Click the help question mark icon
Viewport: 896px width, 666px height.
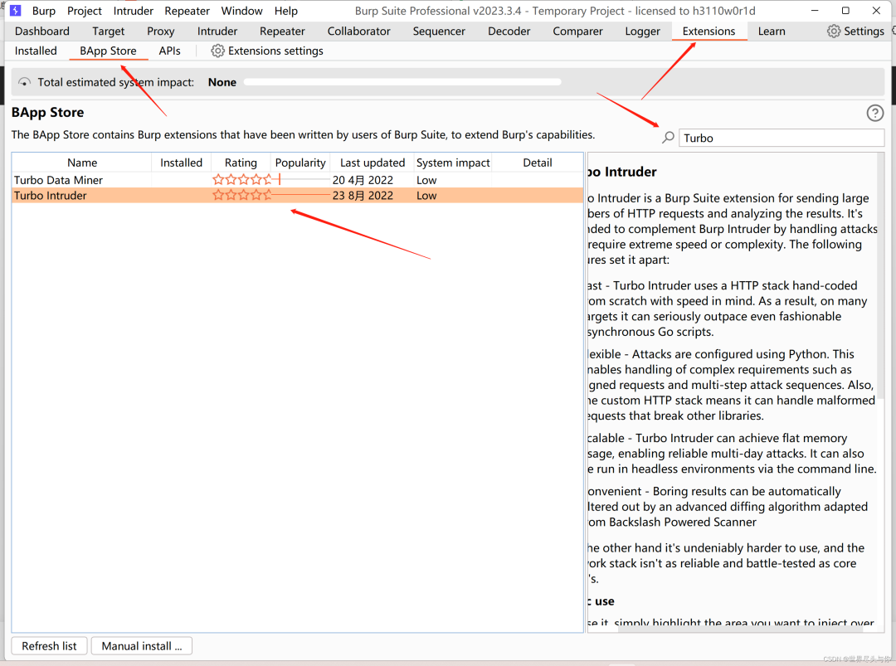point(875,113)
